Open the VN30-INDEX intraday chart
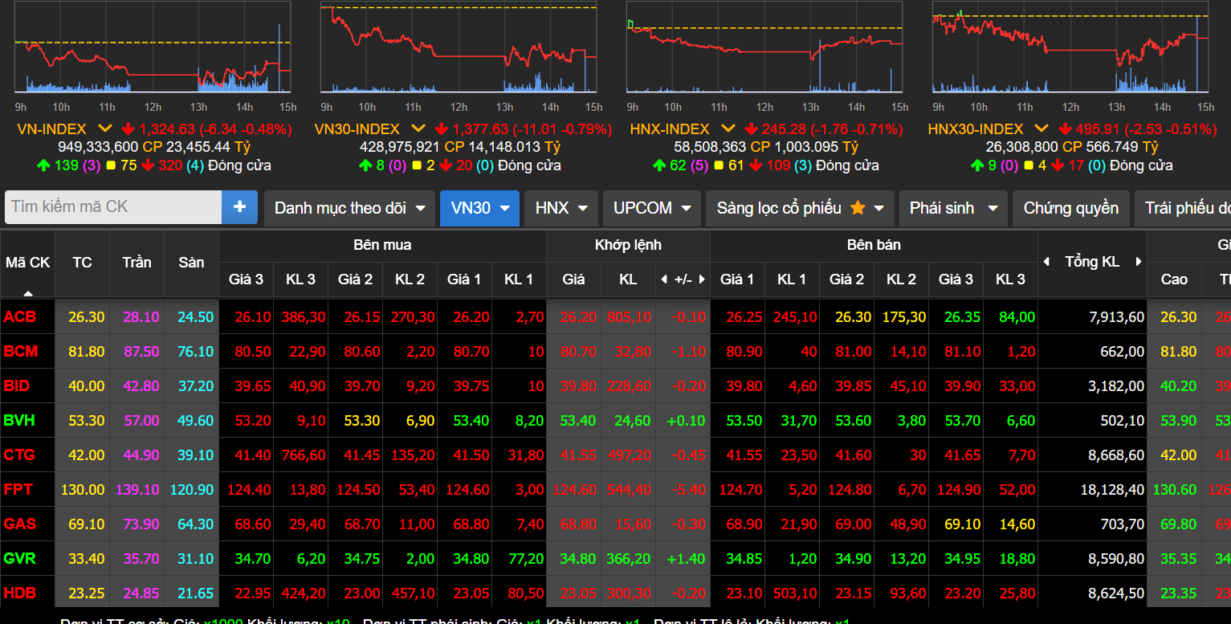Image resolution: width=1231 pixels, height=624 pixels. pos(459,48)
